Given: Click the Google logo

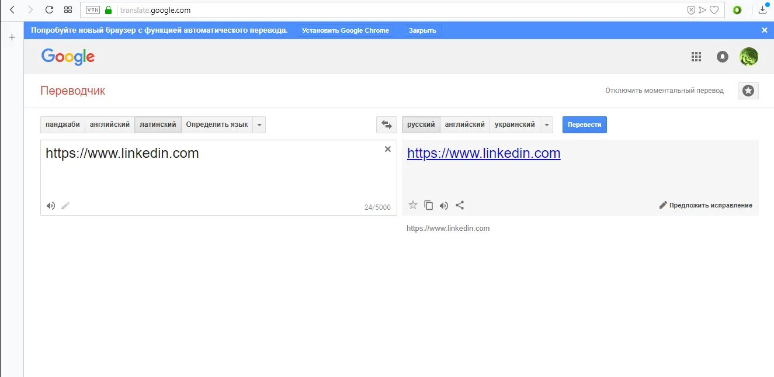Looking at the screenshot, I should click(68, 57).
